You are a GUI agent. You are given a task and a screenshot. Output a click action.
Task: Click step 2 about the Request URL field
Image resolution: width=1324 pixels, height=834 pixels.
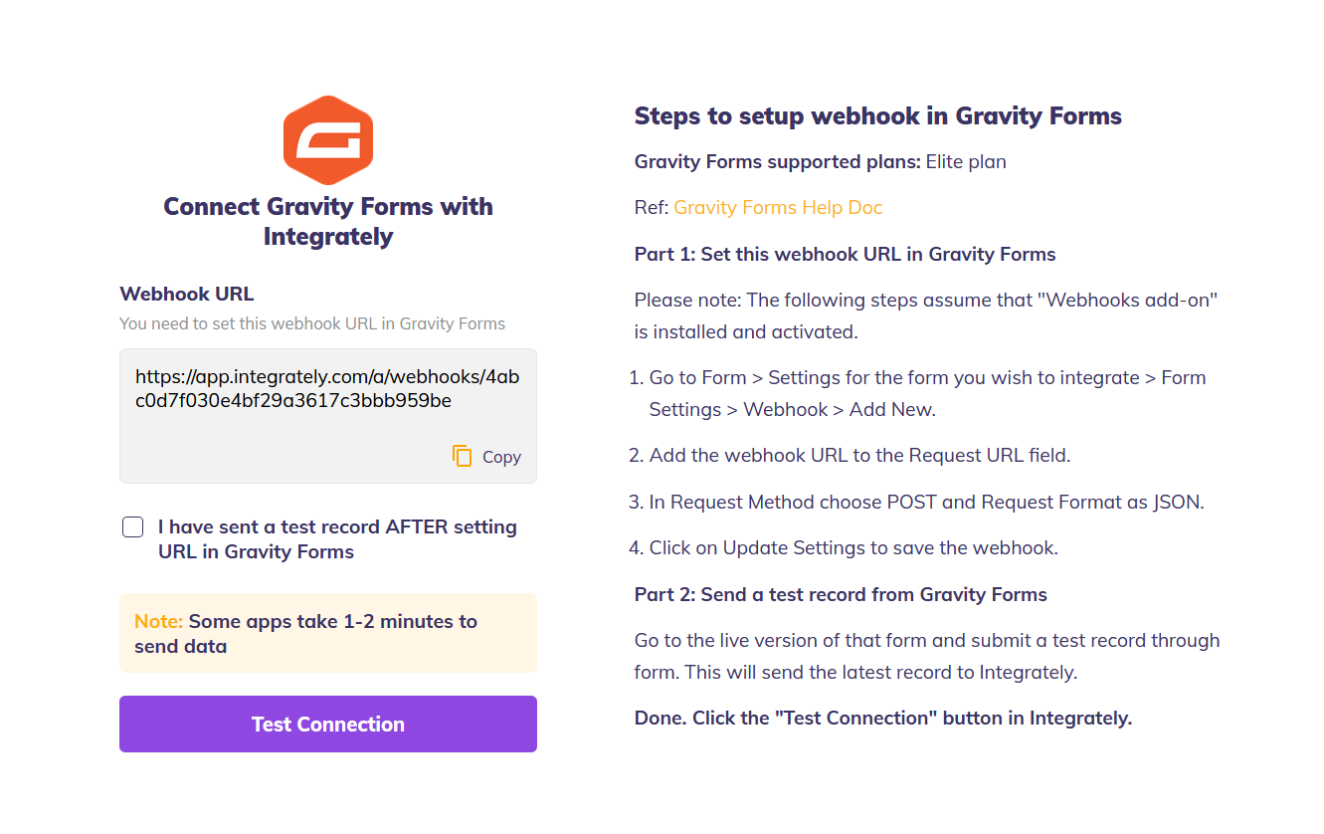pyautogui.click(x=859, y=455)
